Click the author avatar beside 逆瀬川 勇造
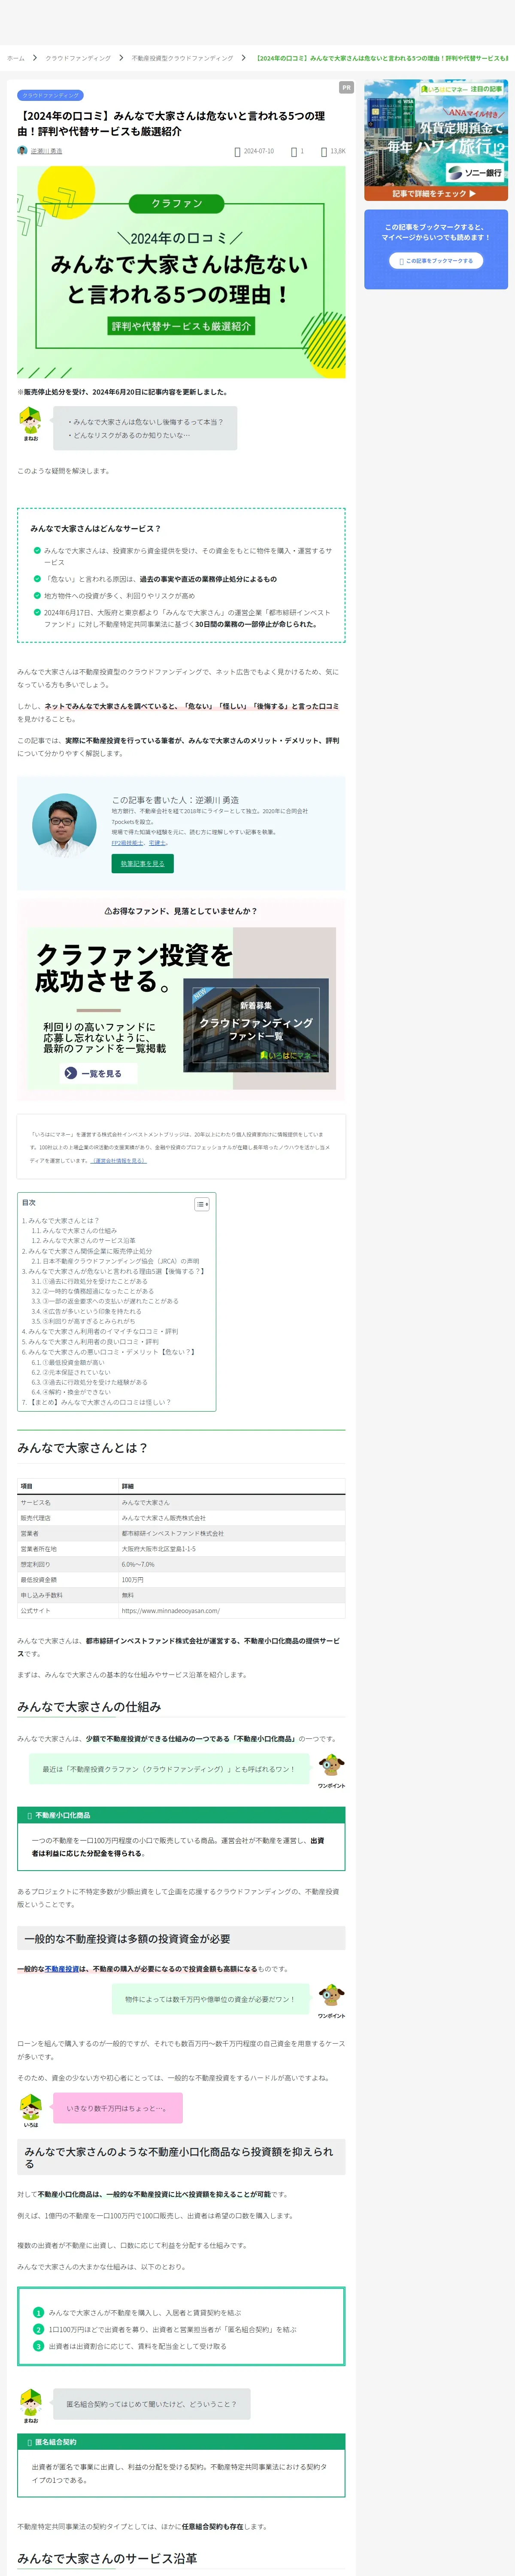 [22, 151]
